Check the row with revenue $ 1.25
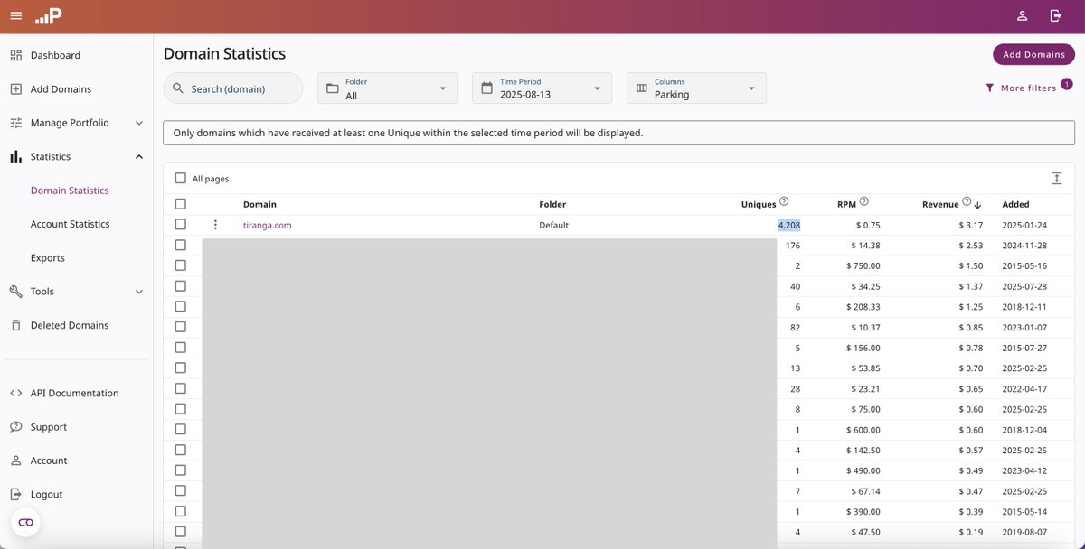 click(181, 307)
